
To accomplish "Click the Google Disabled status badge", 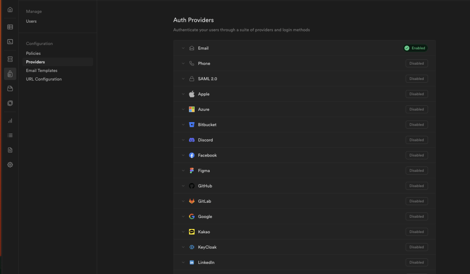I will click(x=417, y=216).
